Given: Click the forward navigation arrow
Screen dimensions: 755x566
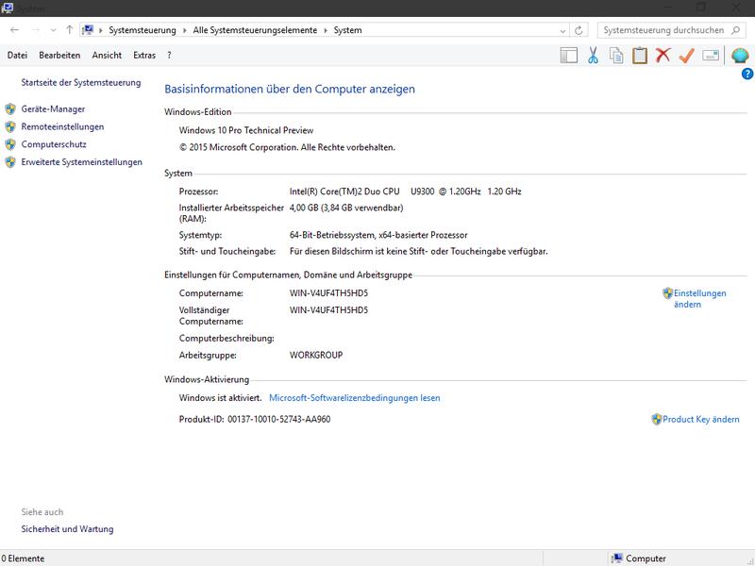Looking at the screenshot, I should click(35, 30).
